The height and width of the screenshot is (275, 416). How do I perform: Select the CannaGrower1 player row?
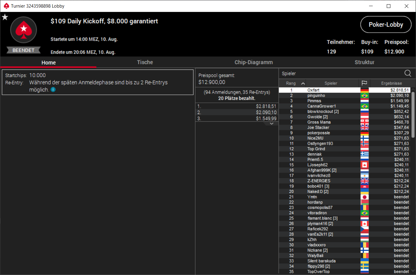coord(344,106)
